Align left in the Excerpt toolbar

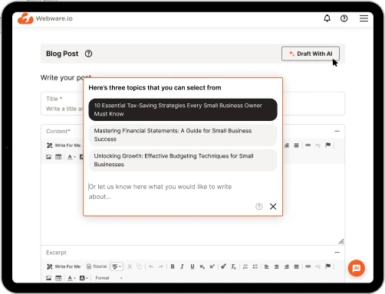[x=266, y=266]
